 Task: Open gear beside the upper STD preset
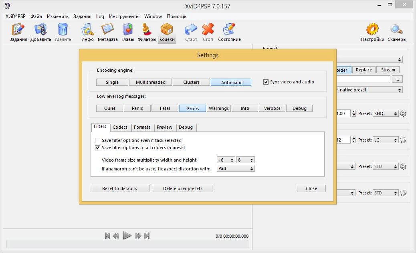(x=403, y=166)
